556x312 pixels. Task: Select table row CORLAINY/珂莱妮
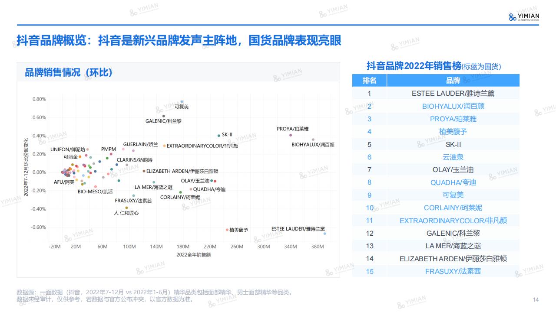436,208
